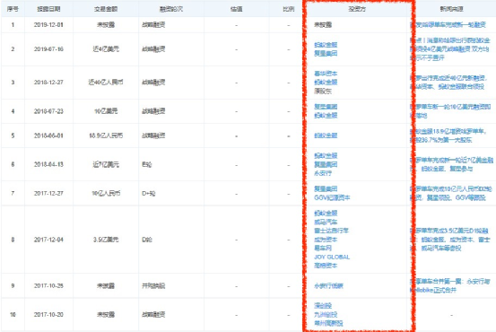
Task: Click the 新闻来源 column header
Action: point(452,9)
